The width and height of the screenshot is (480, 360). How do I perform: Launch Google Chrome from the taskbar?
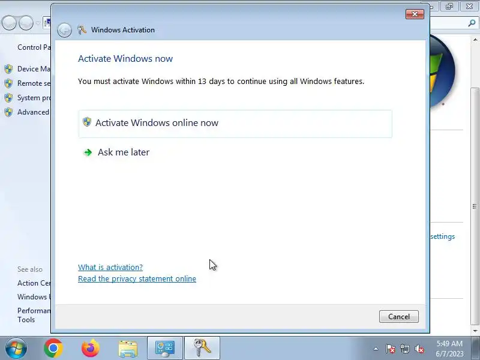pyautogui.click(x=53, y=349)
